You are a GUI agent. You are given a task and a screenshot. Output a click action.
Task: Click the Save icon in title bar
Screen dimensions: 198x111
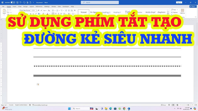17,2
